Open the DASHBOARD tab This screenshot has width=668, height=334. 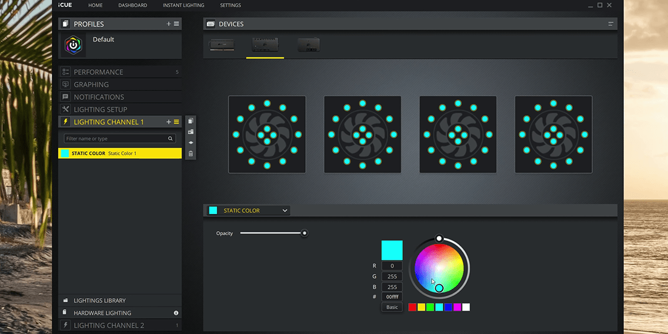click(133, 5)
